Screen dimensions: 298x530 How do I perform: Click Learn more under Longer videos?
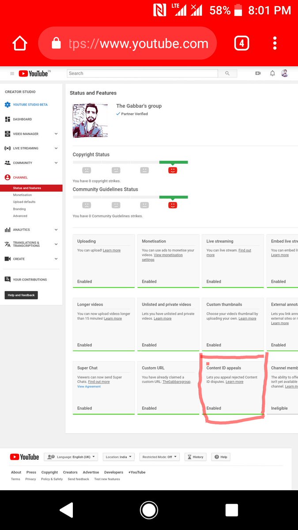[113, 318]
